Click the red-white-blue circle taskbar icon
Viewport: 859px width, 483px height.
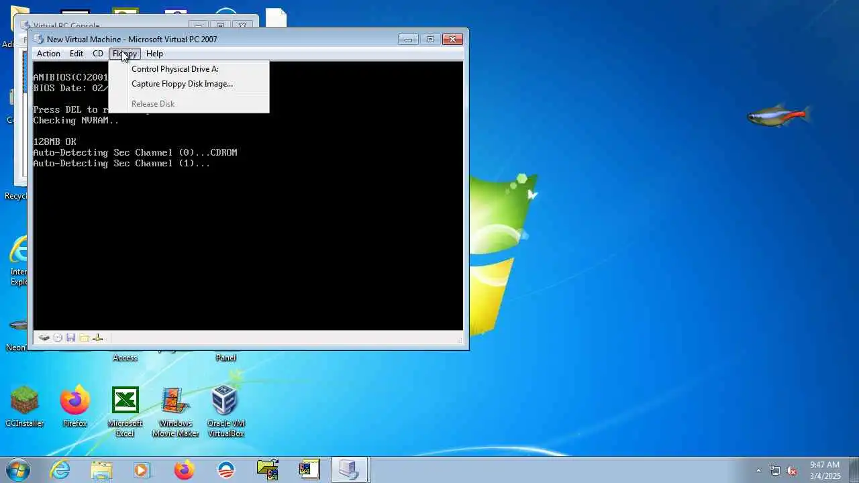click(x=226, y=470)
